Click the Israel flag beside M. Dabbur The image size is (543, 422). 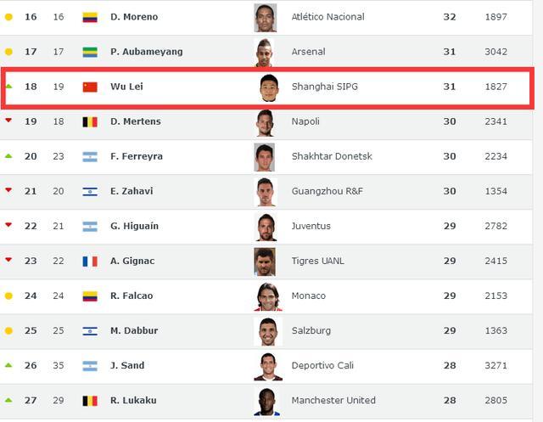click(x=90, y=331)
